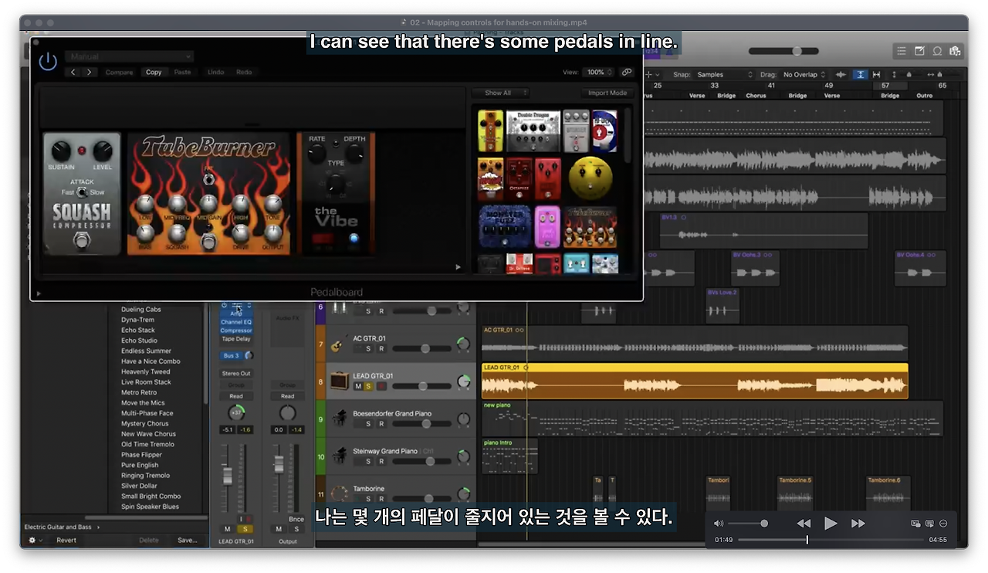The height and width of the screenshot is (573, 988).
Task: Toggle the Pedalboard plugin power button
Action: [48, 61]
